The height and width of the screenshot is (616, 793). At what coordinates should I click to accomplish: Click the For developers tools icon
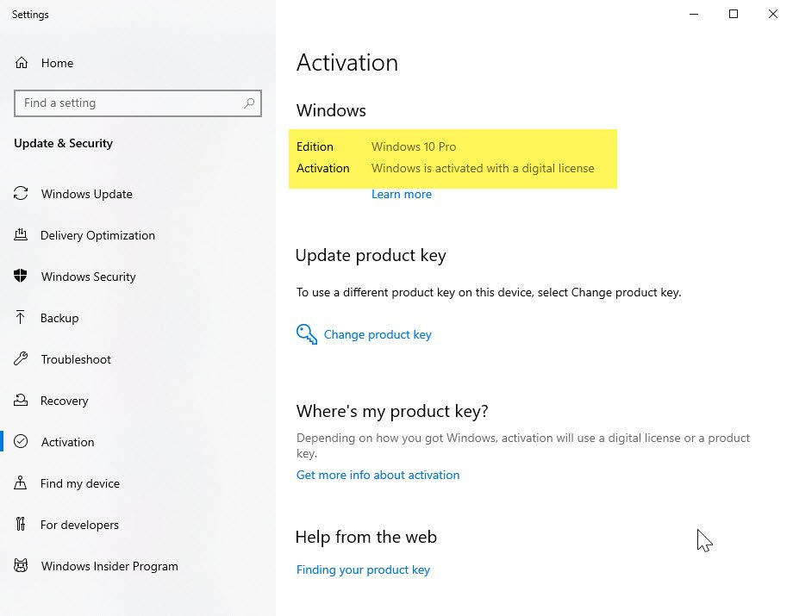20,524
